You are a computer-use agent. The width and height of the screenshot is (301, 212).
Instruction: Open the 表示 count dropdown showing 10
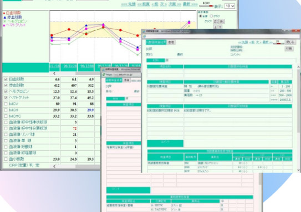pyautogui.click(x=229, y=6)
